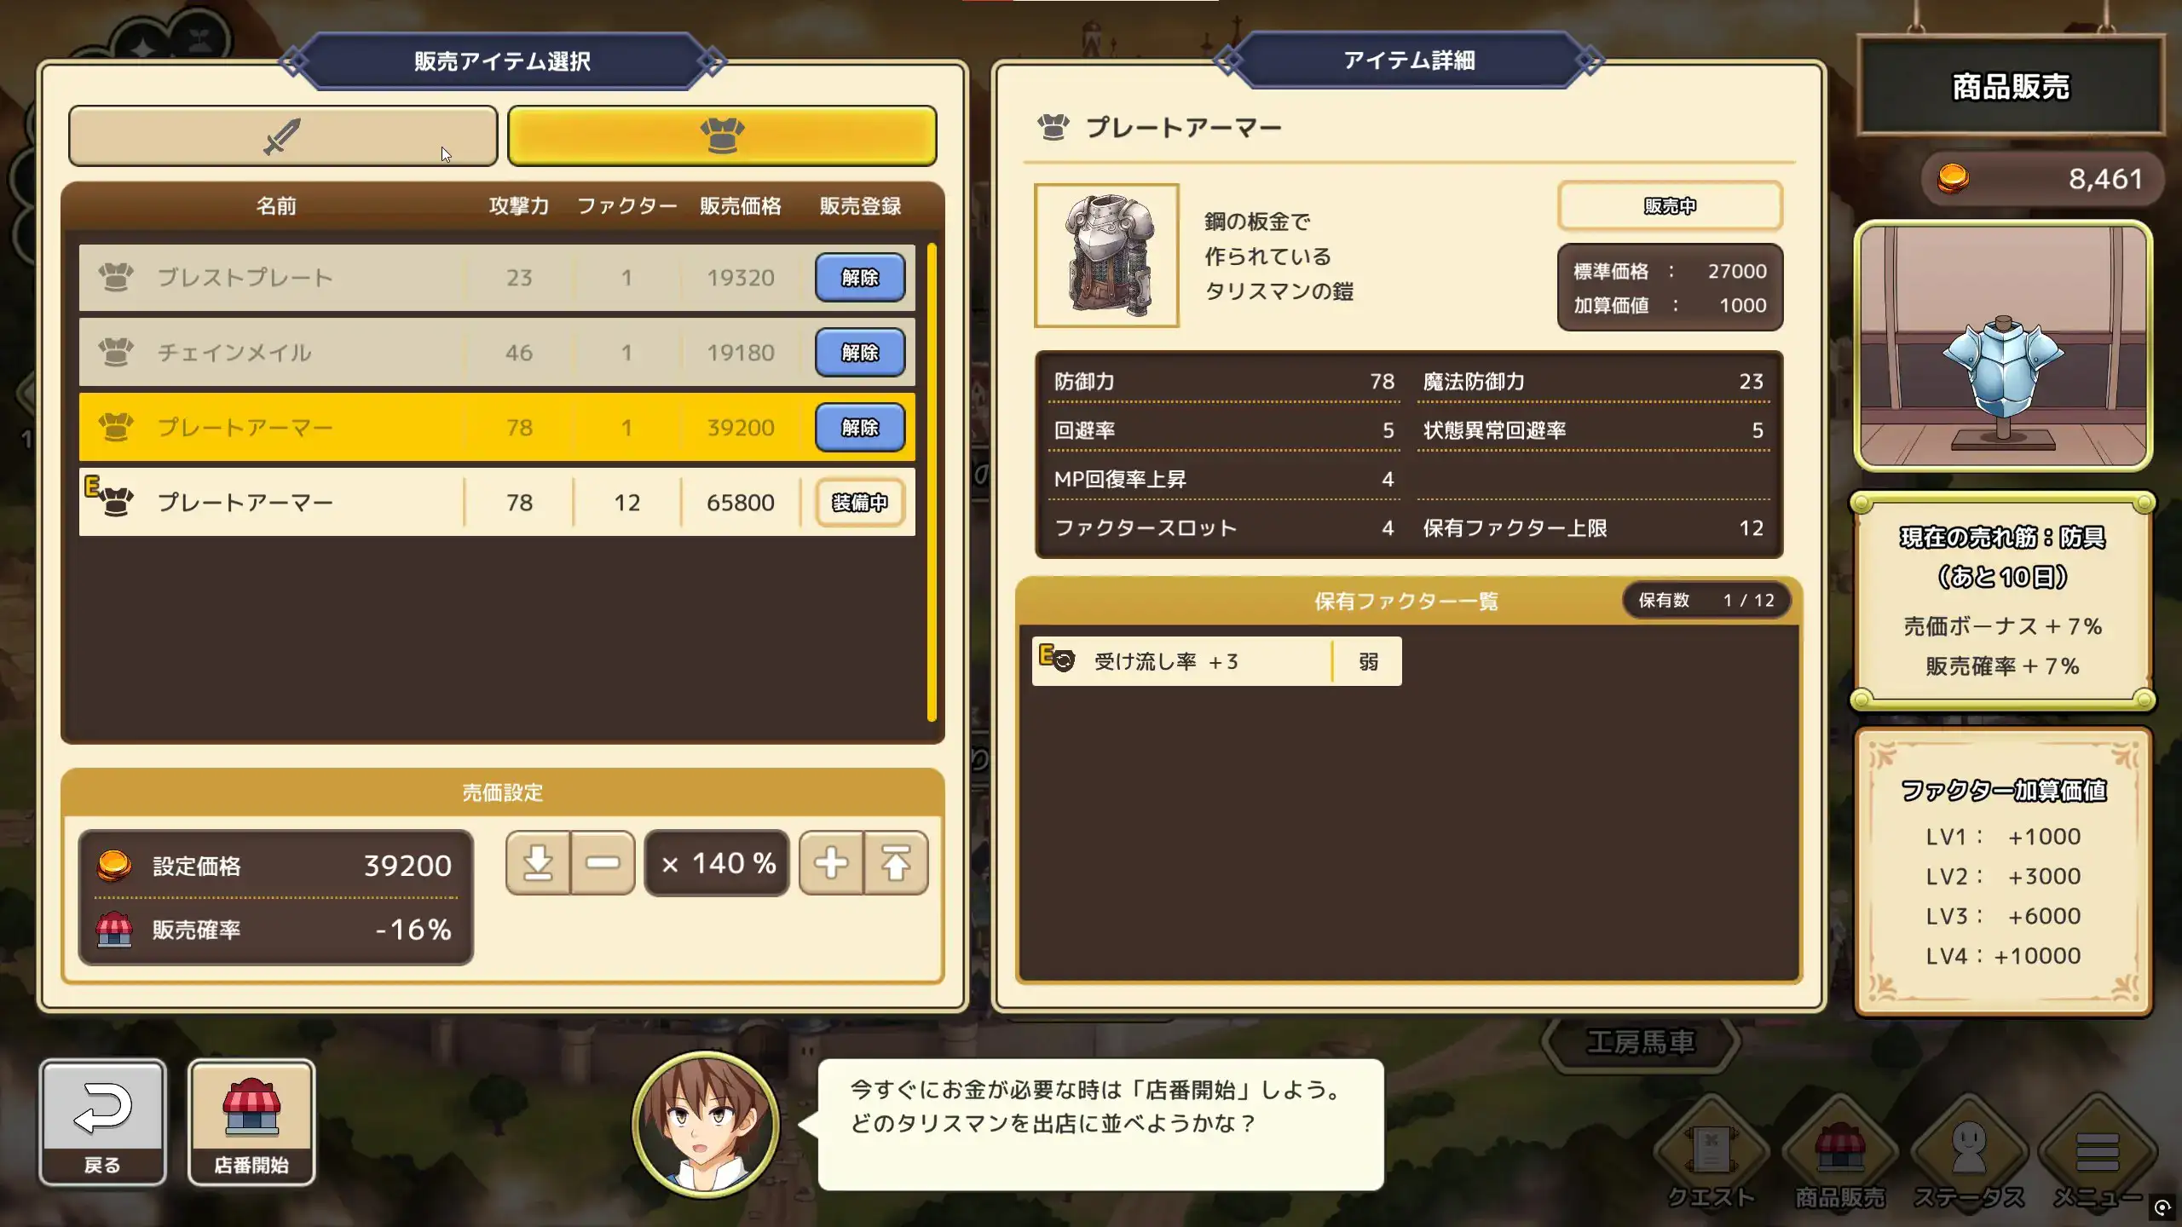Unregister チェインメイル with 解除 button
Screen dimensions: 2182x1227
(860, 353)
